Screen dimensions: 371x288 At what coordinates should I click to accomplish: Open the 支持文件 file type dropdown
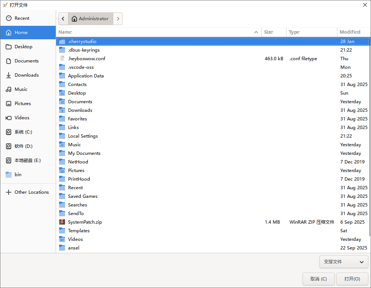tap(344, 262)
